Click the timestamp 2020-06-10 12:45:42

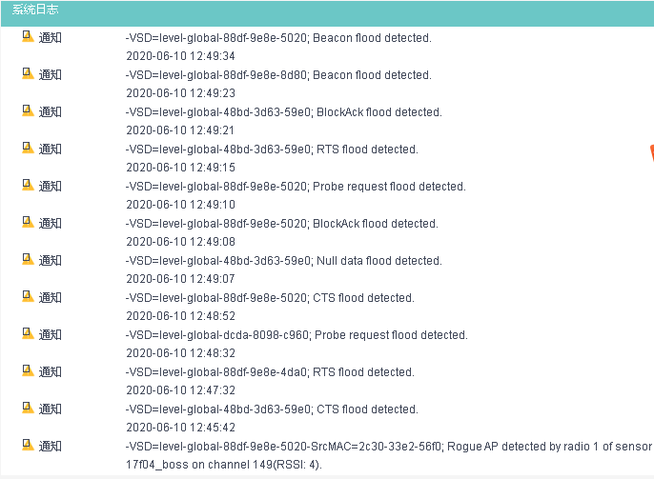point(180,428)
